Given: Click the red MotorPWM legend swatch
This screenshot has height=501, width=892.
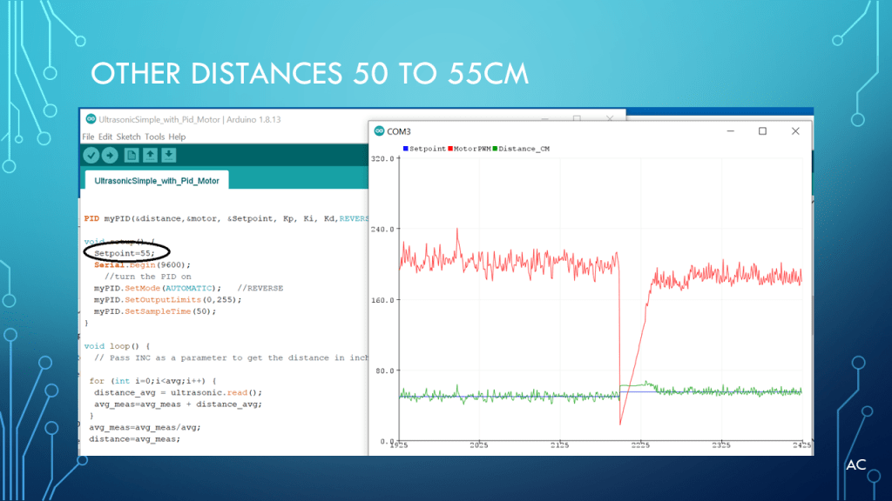Looking at the screenshot, I should click(450, 150).
